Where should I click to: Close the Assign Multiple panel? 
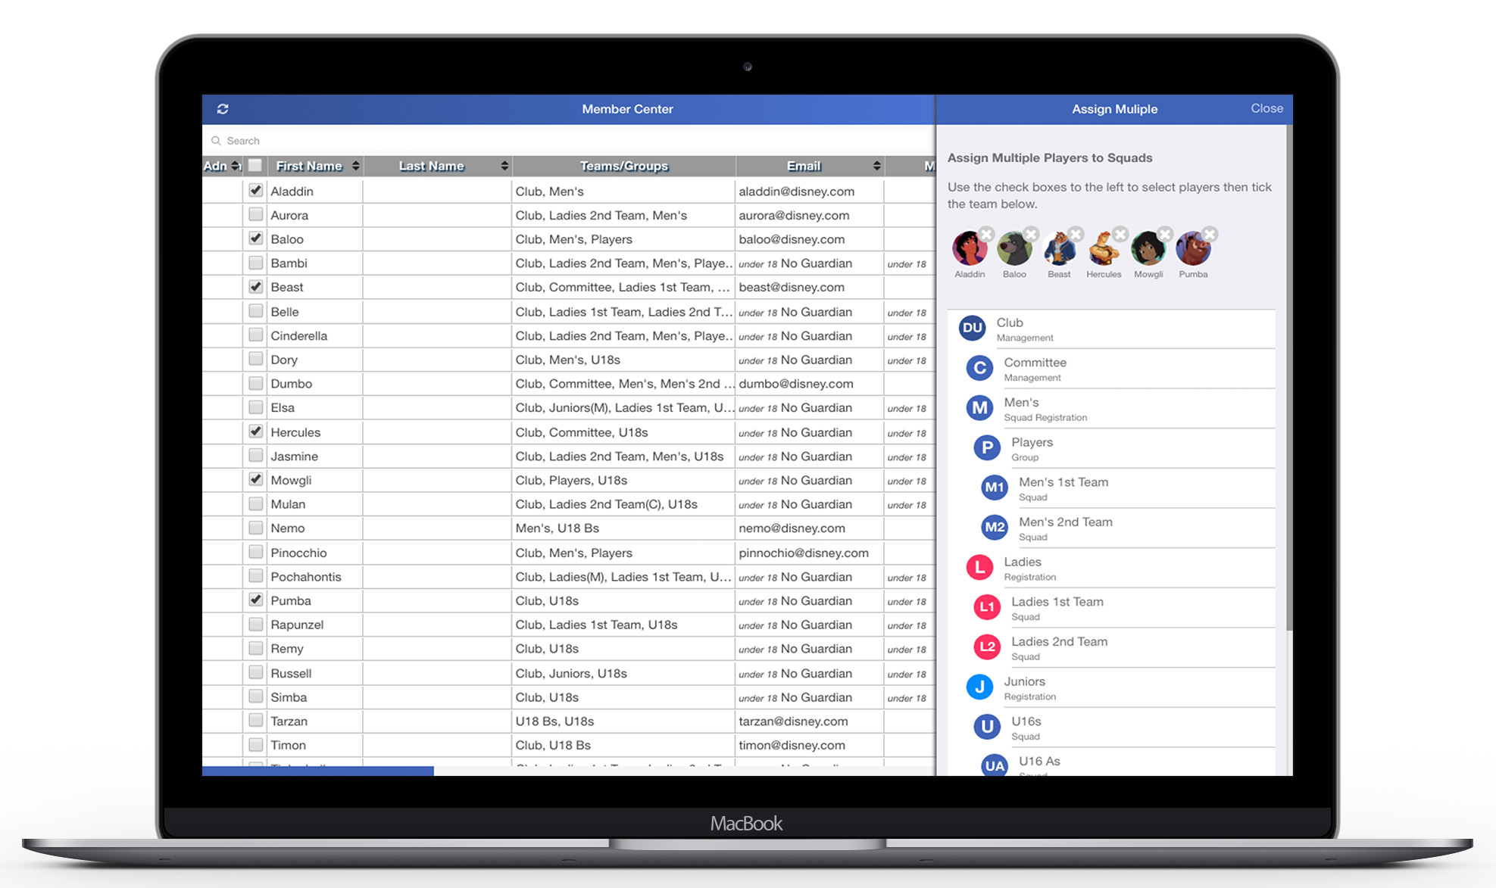coord(1266,108)
